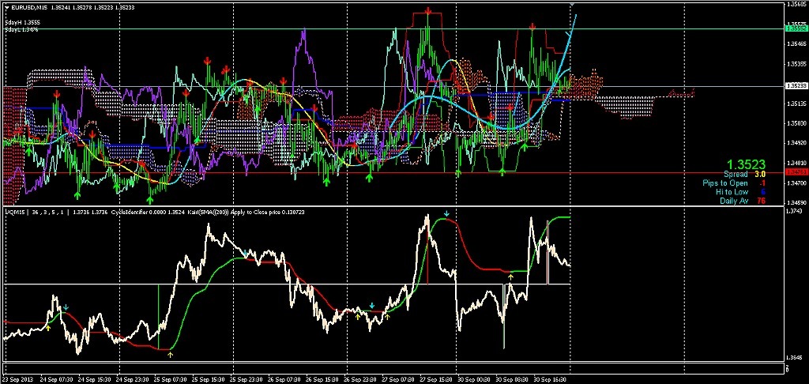Click the yellow up arrow at the indicator's lowest trough
The width and height of the screenshot is (809, 384).
171,354
